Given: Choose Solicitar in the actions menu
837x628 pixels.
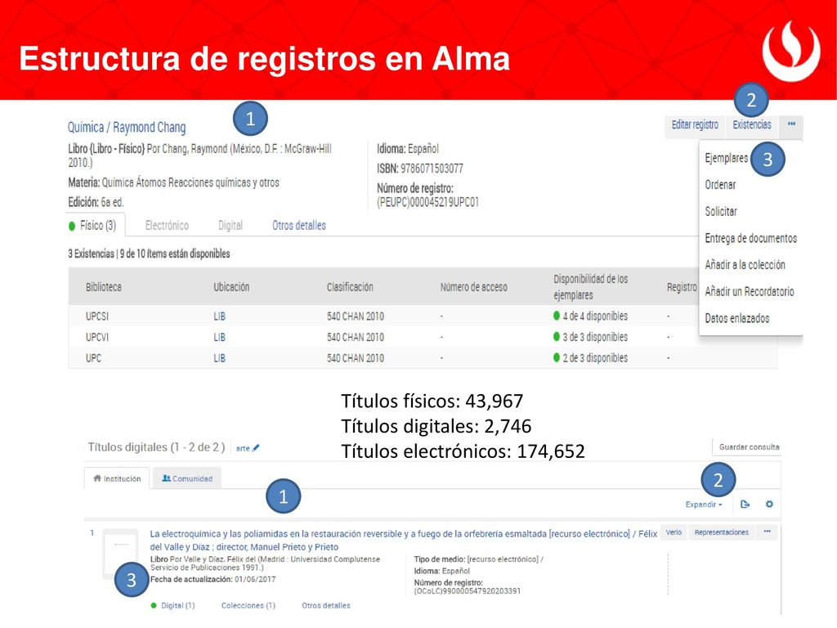Looking at the screenshot, I should 721,212.
